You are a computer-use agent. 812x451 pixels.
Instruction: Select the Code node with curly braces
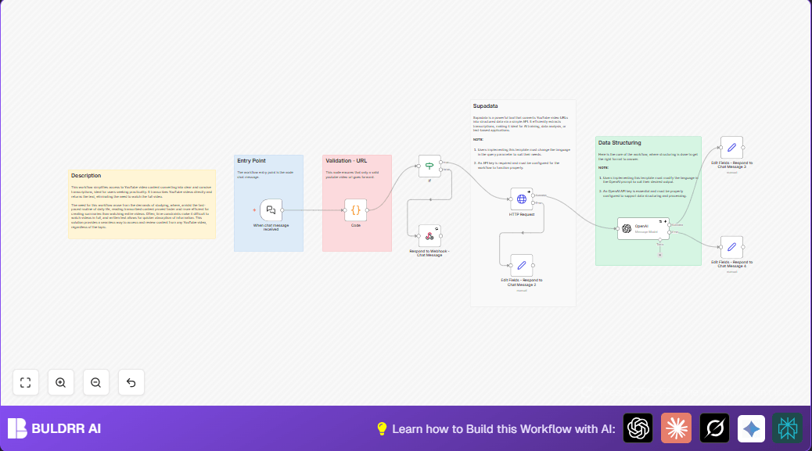point(356,210)
